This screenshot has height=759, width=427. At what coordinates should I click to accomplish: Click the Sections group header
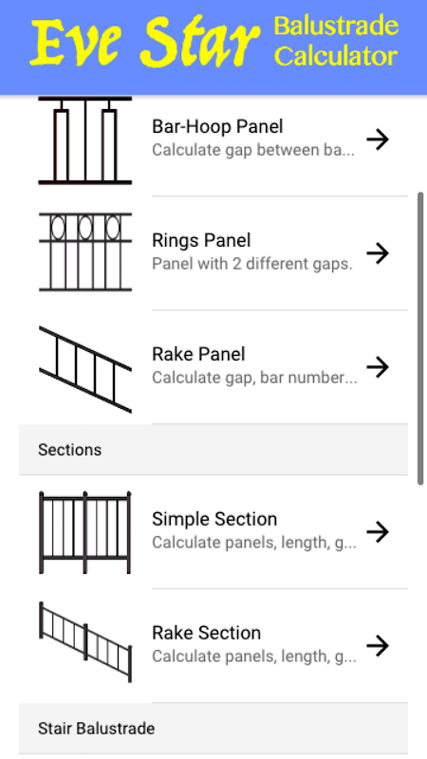pos(213,450)
